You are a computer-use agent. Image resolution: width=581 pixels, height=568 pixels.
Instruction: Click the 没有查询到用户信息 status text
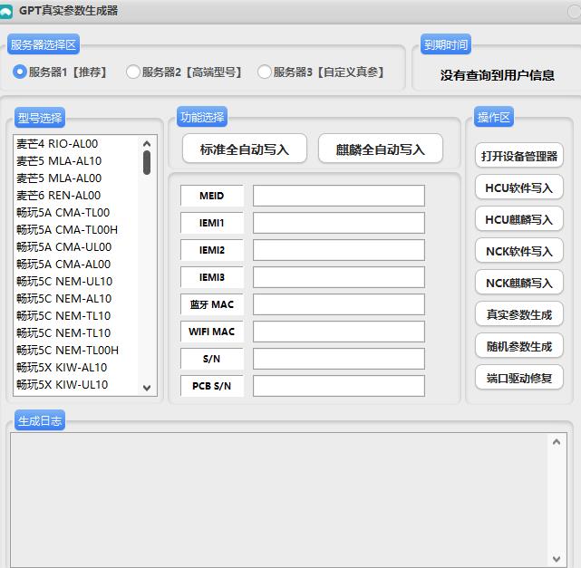[x=498, y=75]
